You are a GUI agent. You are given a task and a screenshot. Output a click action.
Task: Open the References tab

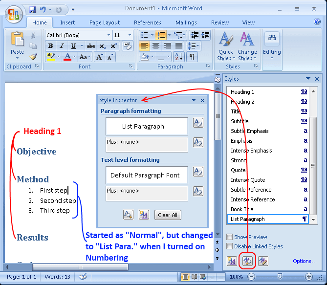(x=148, y=22)
